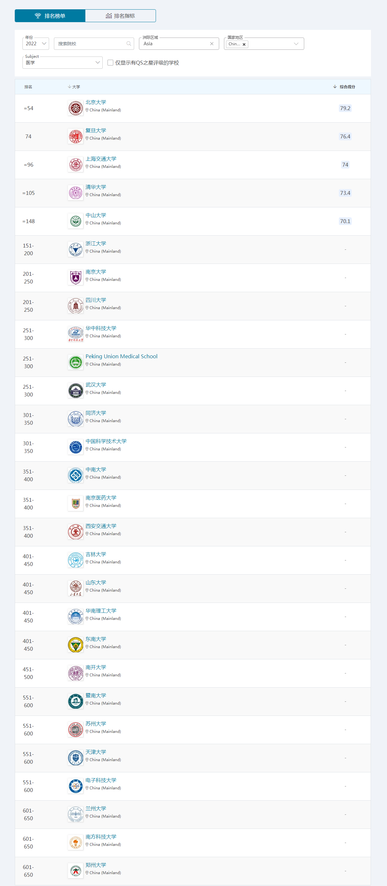
Task: Click the 搜索院校 search field
Action: click(x=90, y=44)
